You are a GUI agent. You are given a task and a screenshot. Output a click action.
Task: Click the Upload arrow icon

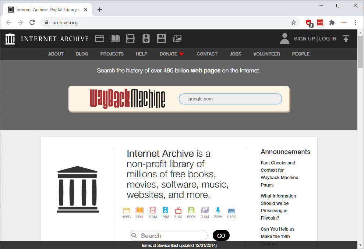[346, 39]
